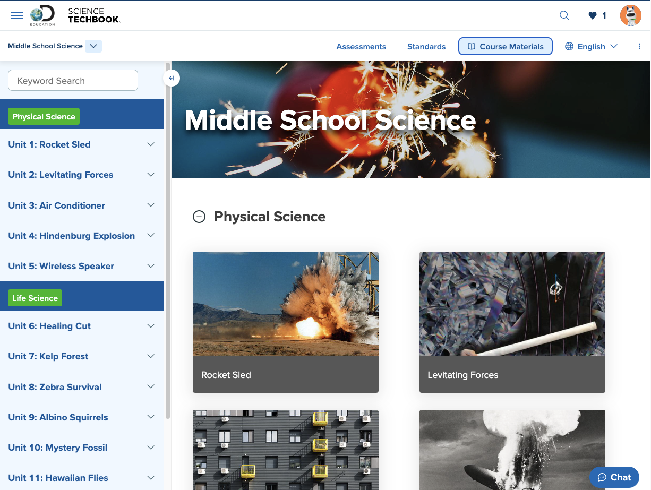Open the Standards tab

pyautogui.click(x=426, y=46)
